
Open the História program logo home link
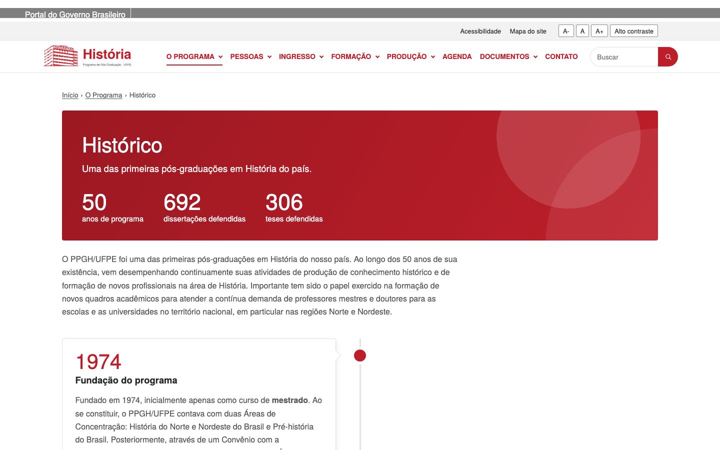87,56
